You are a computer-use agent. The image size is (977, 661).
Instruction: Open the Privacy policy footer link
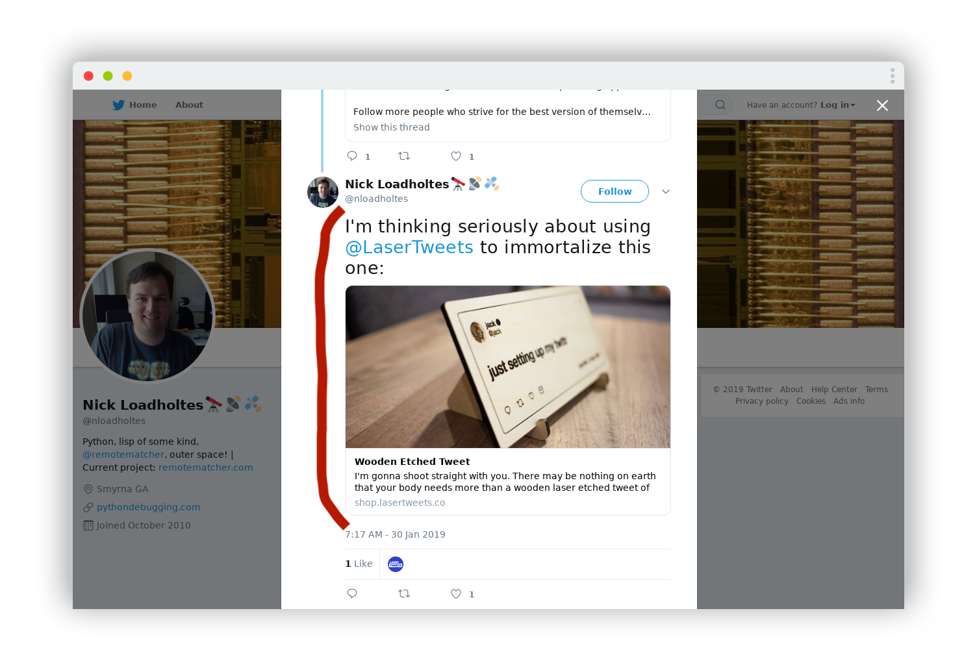coord(762,401)
